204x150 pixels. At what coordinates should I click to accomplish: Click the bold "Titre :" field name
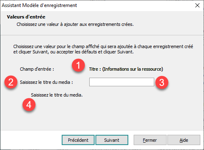pyautogui.click(x=95, y=69)
